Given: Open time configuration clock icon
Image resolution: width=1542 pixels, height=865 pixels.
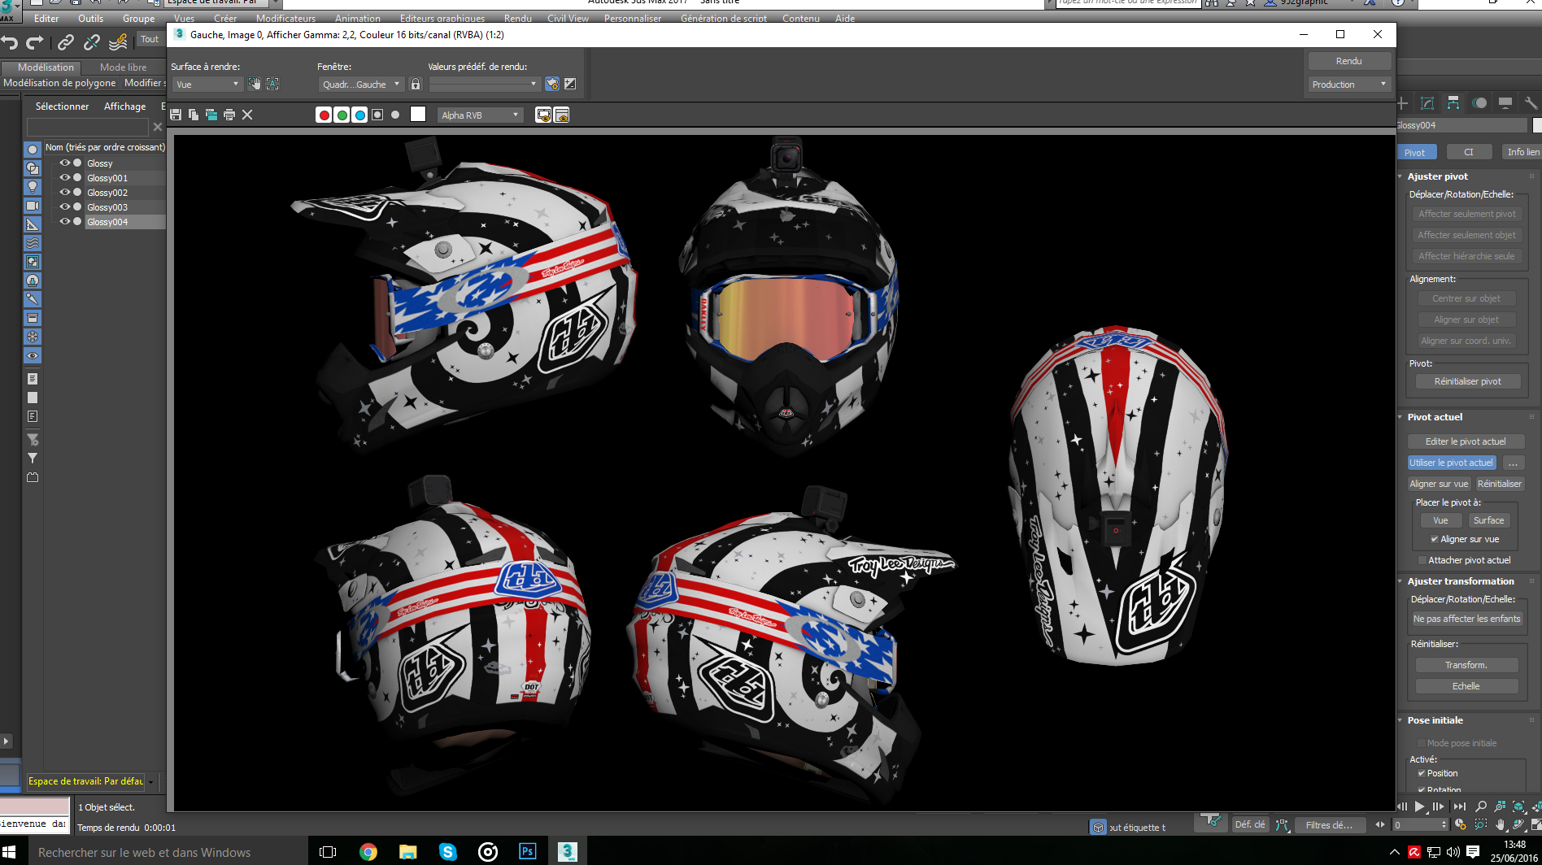Looking at the screenshot, I should pos(1461,824).
